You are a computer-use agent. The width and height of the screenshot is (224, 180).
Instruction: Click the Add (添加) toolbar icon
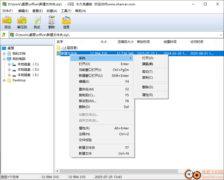(x=7, y=20)
